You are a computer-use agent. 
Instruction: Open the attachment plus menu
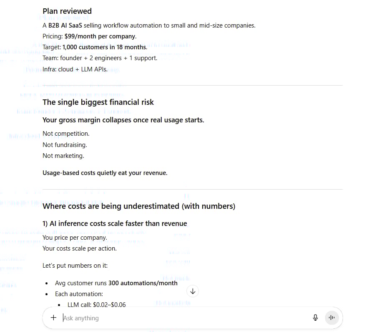tap(53, 317)
